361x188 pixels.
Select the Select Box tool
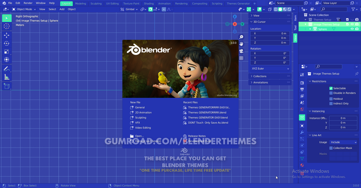point(7,18)
